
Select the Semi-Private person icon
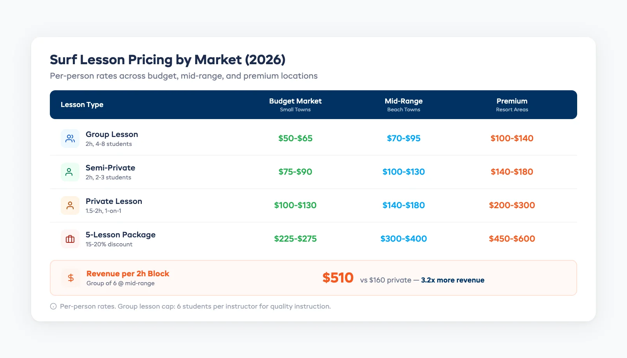[70, 172]
